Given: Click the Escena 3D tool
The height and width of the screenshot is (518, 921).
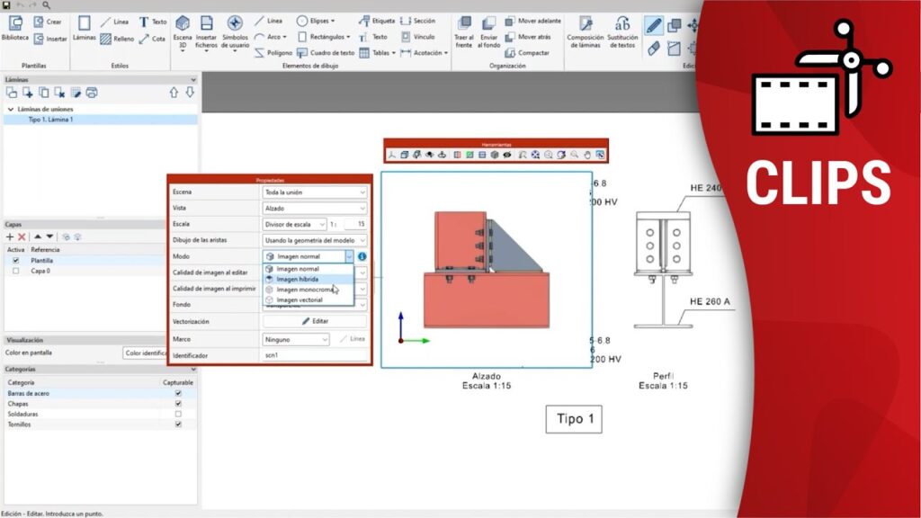Looking at the screenshot, I should coord(183,32).
